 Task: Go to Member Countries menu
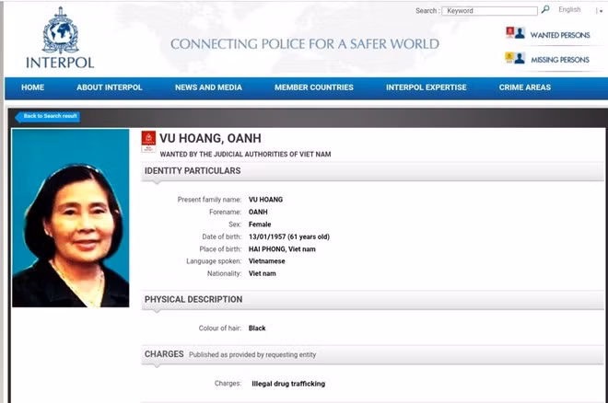(x=313, y=87)
